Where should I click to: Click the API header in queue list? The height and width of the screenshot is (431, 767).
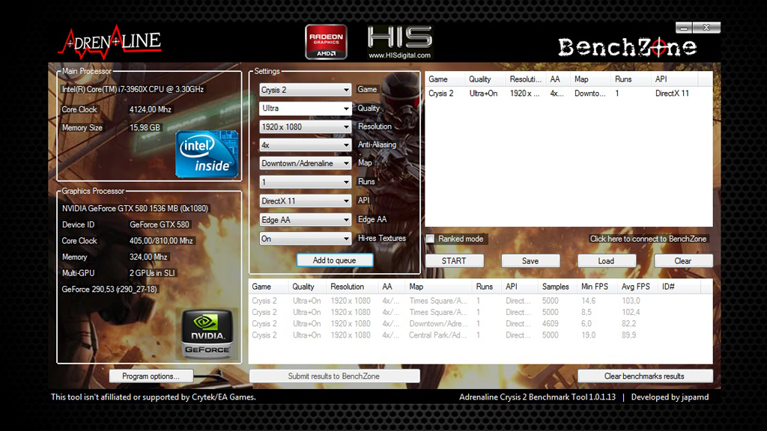click(675, 79)
